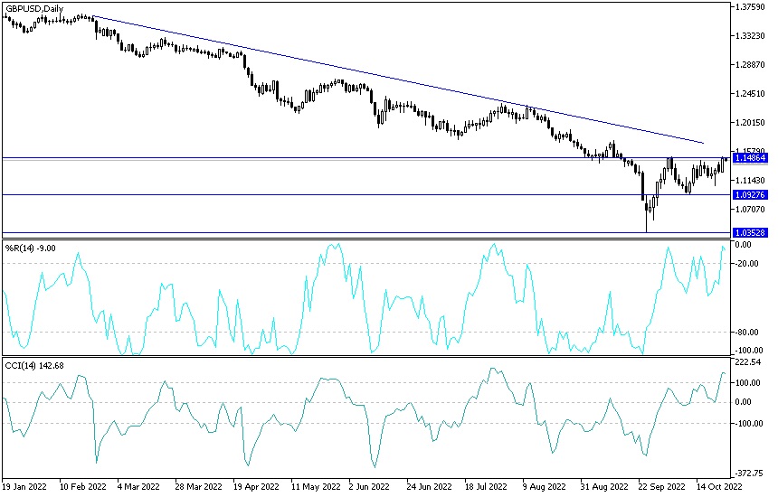The height and width of the screenshot is (497, 778).
Task: Select the 1.14864 current price label
Action: [751, 158]
